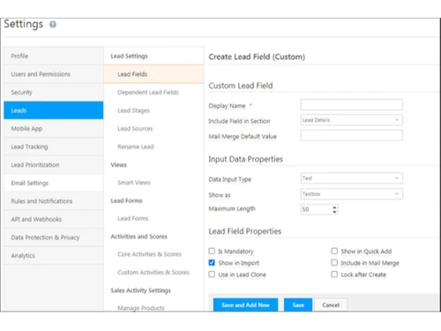Open Rename Lead option
Image resolution: width=441 pixels, height=331 pixels.
click(x=136, y=147)
